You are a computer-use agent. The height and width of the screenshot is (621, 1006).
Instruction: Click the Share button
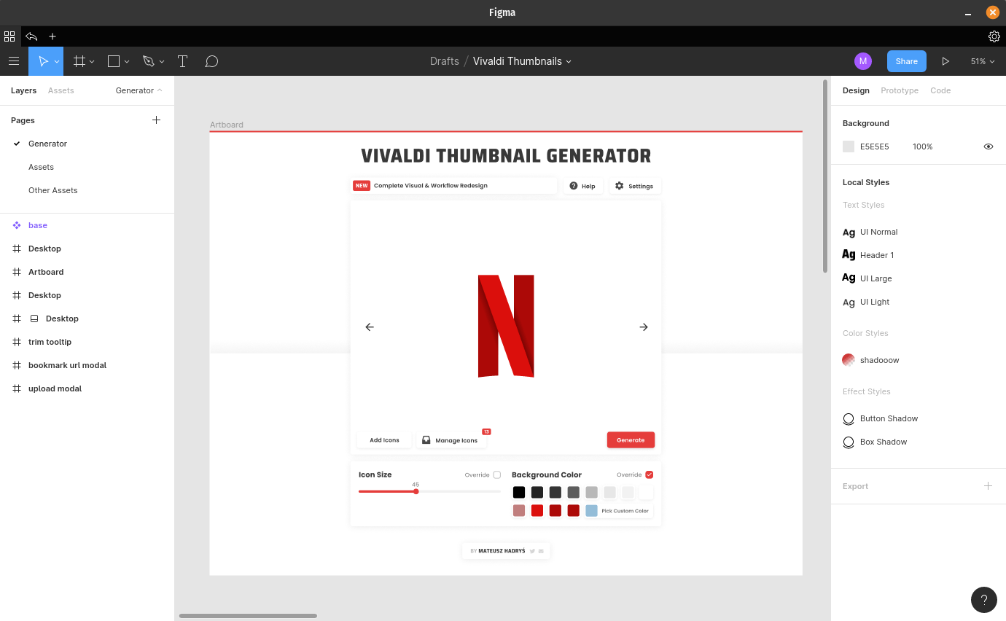906,61
